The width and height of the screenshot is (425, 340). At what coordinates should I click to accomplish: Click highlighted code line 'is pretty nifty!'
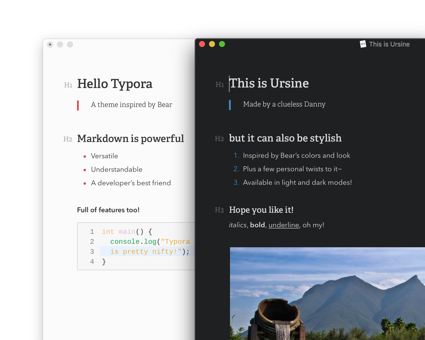[x=150, y=252]
